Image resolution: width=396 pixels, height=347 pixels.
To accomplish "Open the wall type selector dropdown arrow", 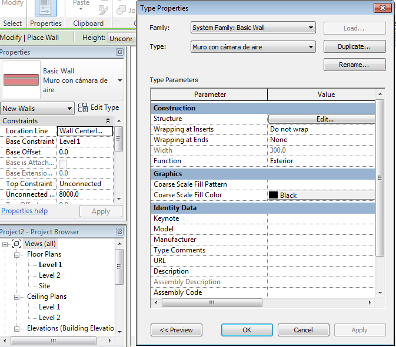I will coord(120,80).
